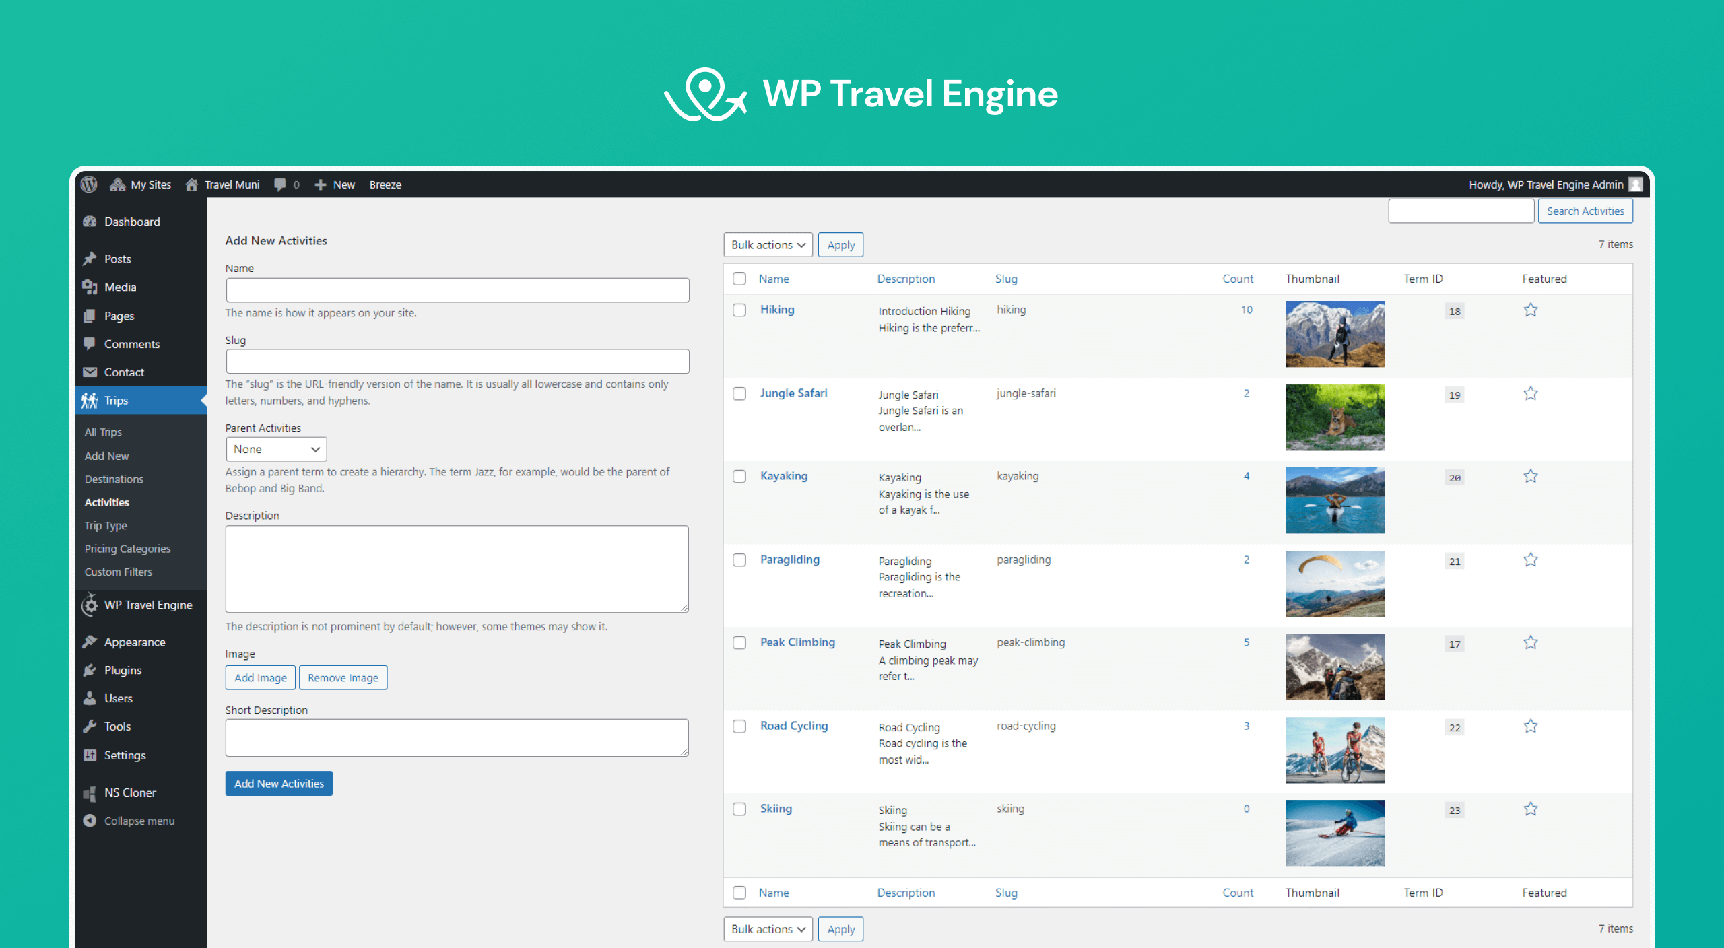Viewport: 1724px width, 948px height.
Task: Click the Search Activities button
Action: pos(1585,211)
